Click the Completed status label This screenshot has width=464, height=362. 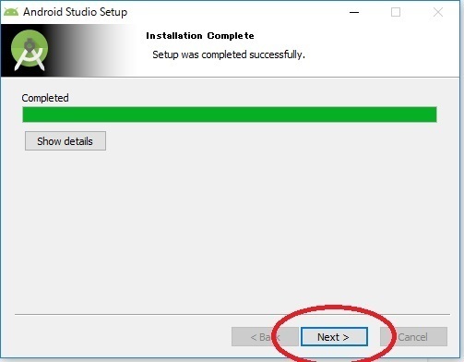(x=45, y=98)
